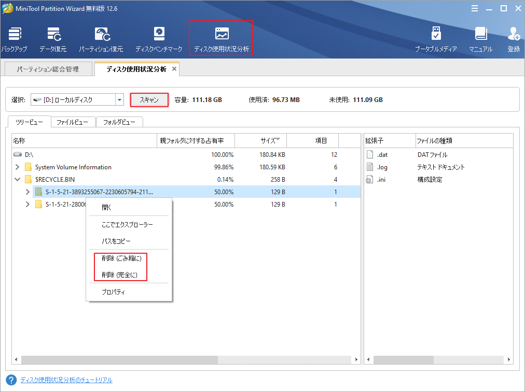Screen dimensions: 525x392
Task: Open ディスク使用状況分析 disk usage analyzer
Action: pos(220,37)
